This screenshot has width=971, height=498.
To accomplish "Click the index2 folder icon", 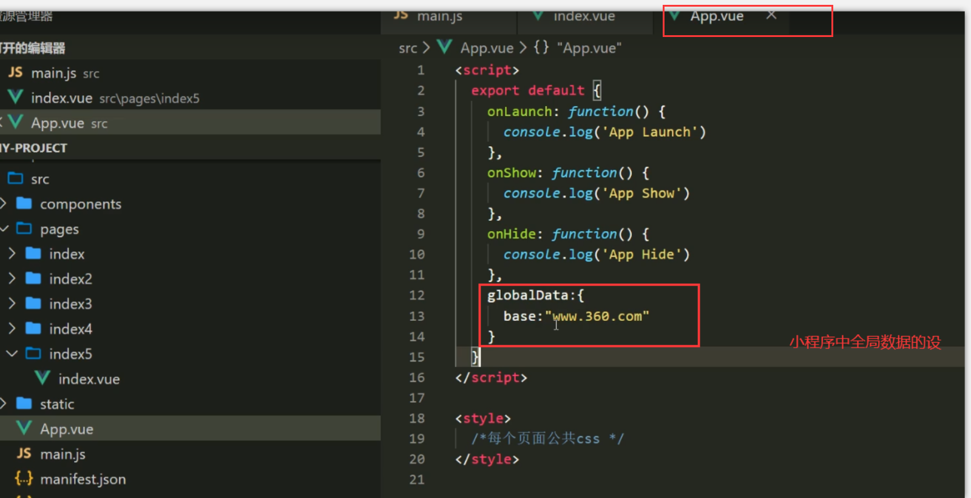I will pyautogui.click(x=33, y=278).
